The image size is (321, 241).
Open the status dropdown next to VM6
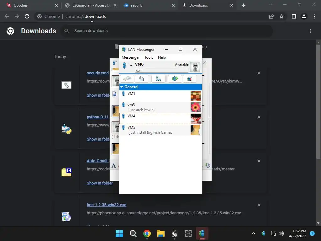[x=131, y=65]
